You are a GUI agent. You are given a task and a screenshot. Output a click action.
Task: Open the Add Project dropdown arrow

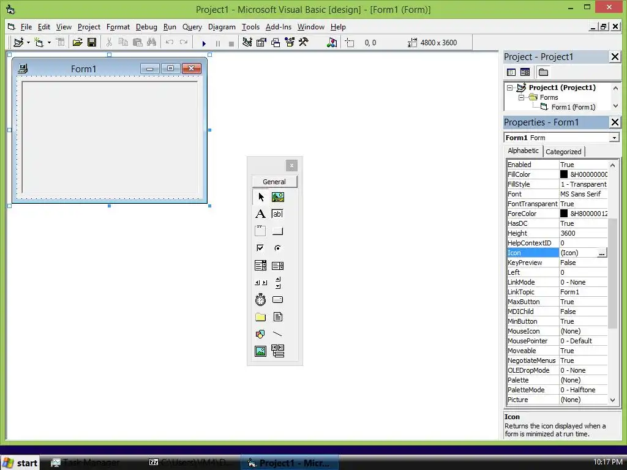28,42
